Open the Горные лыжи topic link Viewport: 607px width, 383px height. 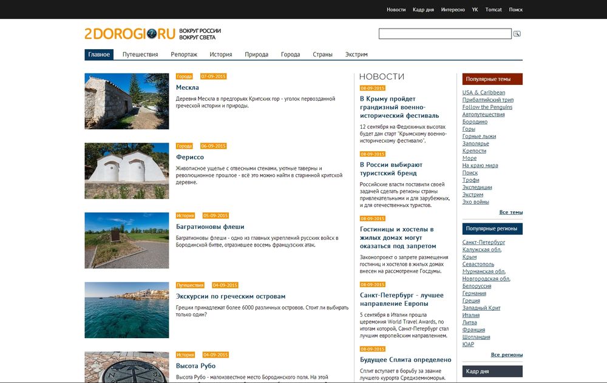coord(479,137)
